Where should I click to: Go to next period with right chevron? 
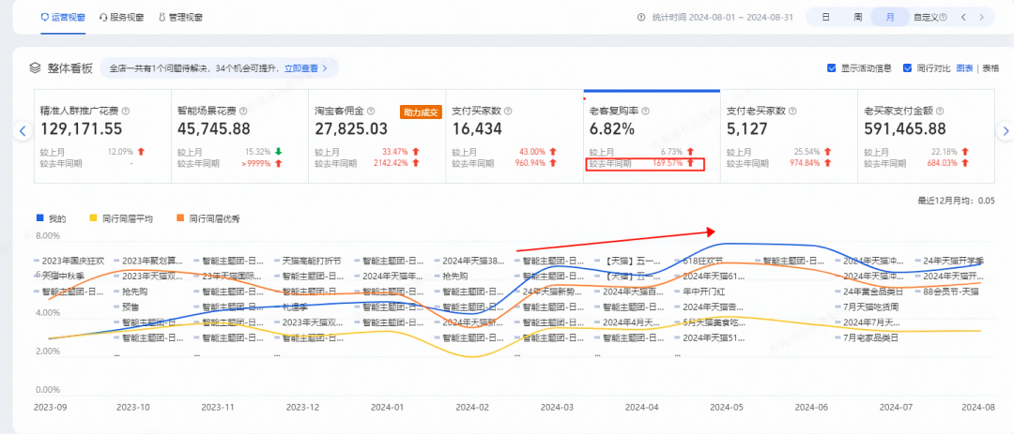(x=982, y=18)
